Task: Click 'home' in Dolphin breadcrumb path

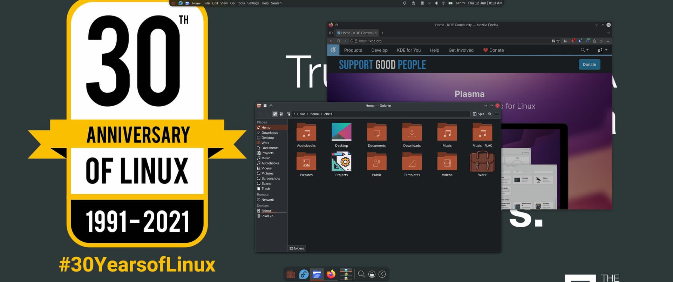Action: tap(314, 114)
